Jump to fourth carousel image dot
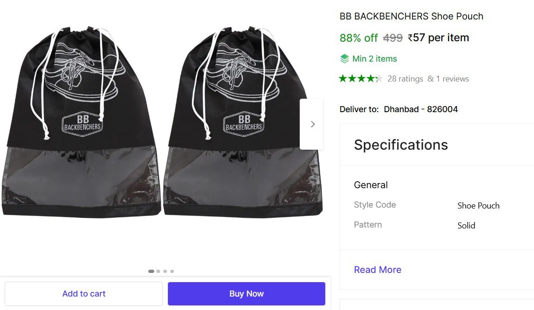The width and height of the screenshot is (534, 310). coord(172,271)
